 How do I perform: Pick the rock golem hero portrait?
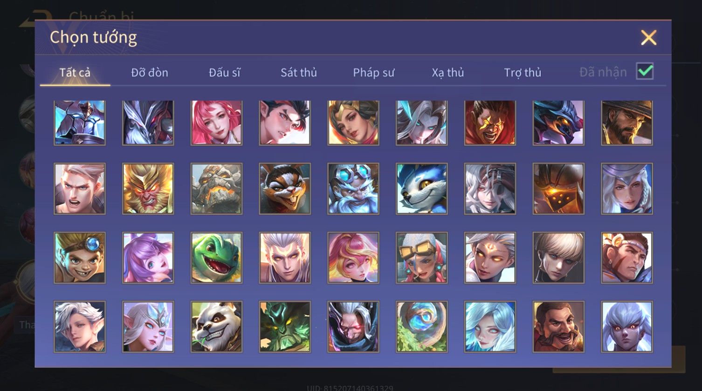point(216,189)
